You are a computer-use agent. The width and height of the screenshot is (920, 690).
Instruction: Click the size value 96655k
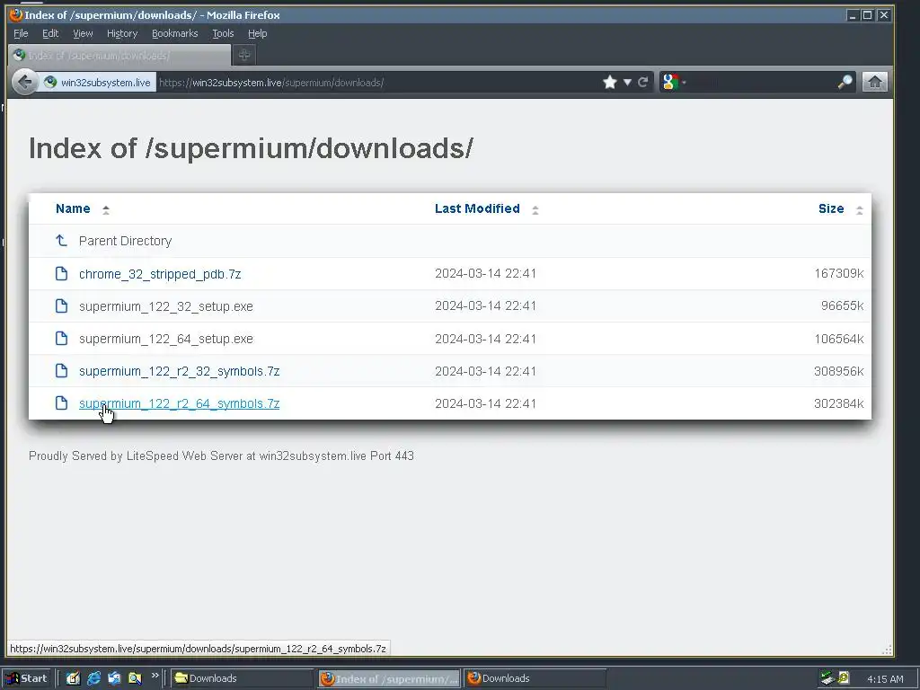click(842, 305)
